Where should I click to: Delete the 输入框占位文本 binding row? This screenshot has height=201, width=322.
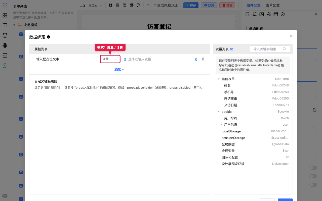tap(203, 59)
